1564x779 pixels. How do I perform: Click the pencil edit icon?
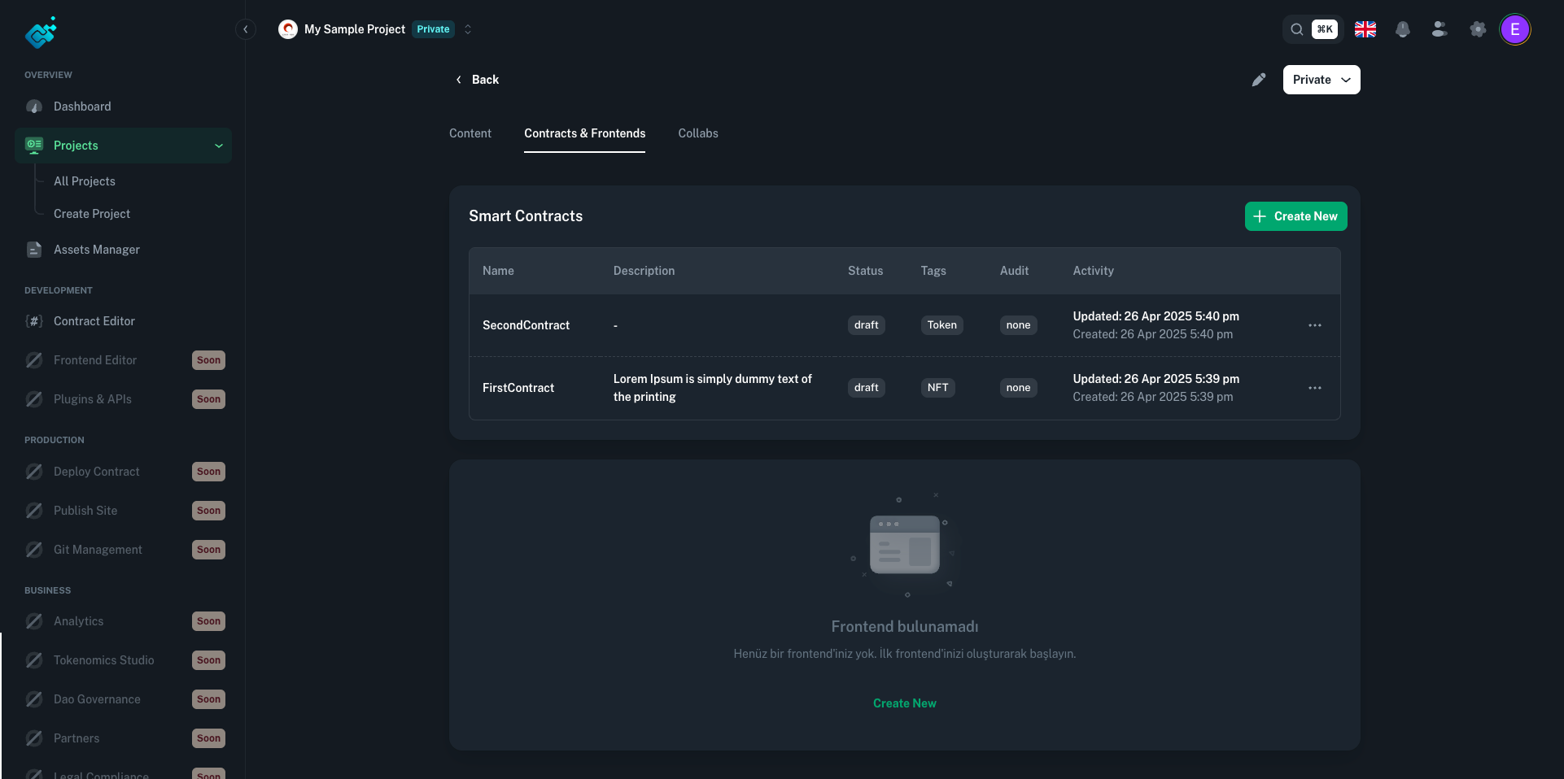point(1259,80)
